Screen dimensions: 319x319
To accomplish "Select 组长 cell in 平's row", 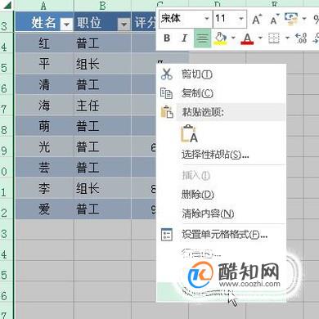I will pos(102,64).
